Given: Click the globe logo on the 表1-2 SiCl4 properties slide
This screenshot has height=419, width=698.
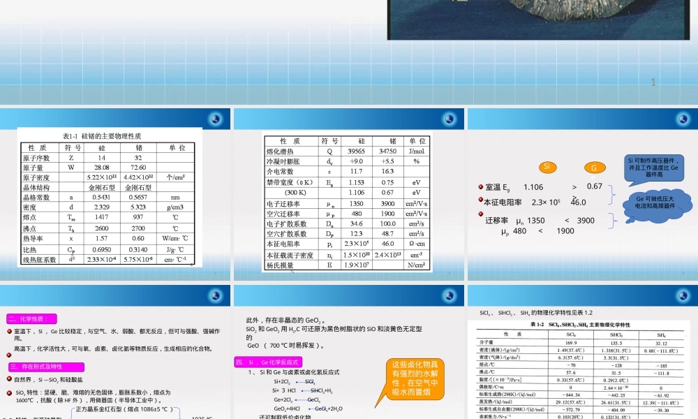Looking at the screenshot, I should click(683, 295).
